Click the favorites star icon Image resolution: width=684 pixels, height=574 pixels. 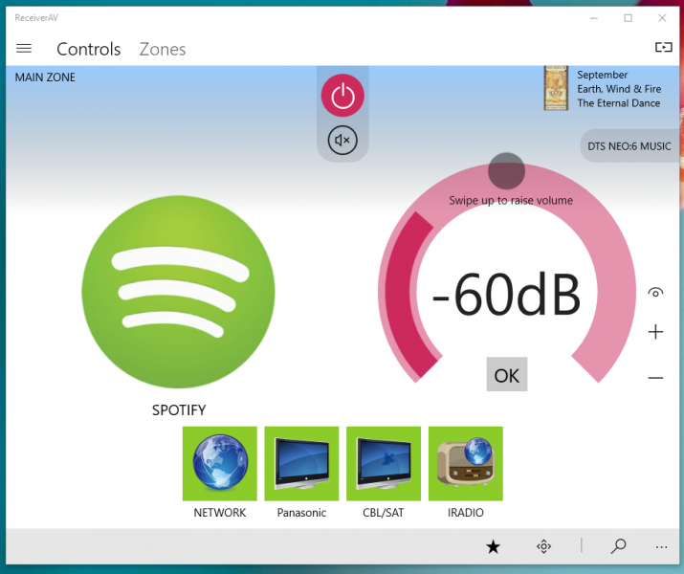[493, 546]
